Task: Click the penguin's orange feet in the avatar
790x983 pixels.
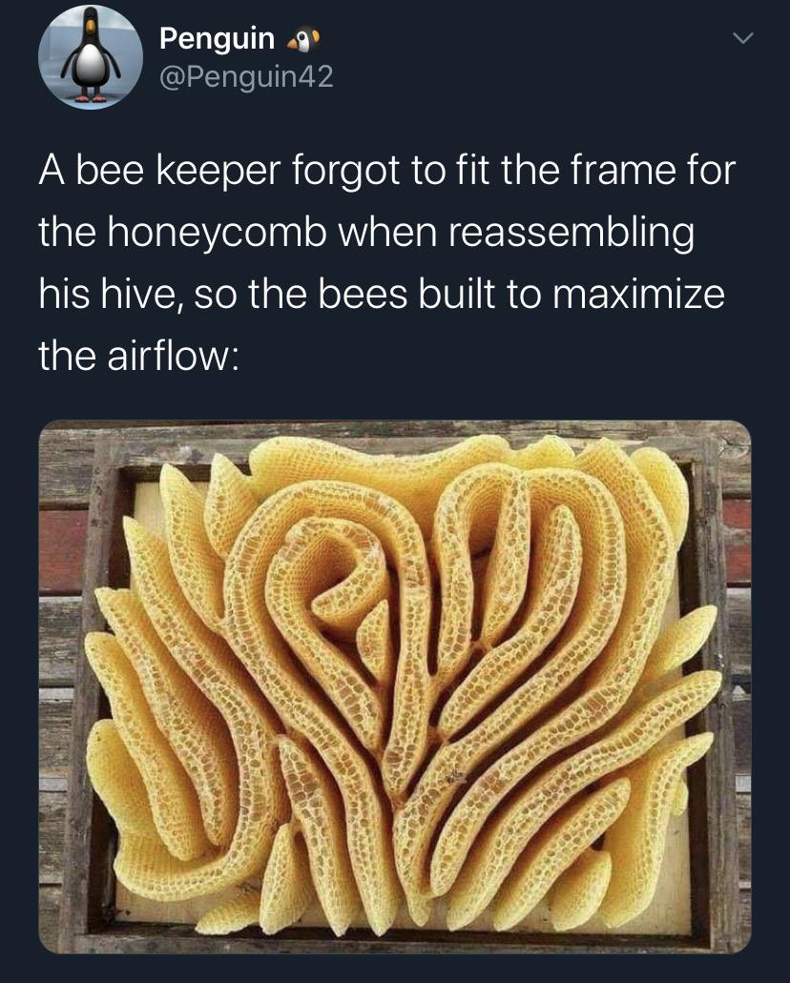Action: [x=92, y=96]
